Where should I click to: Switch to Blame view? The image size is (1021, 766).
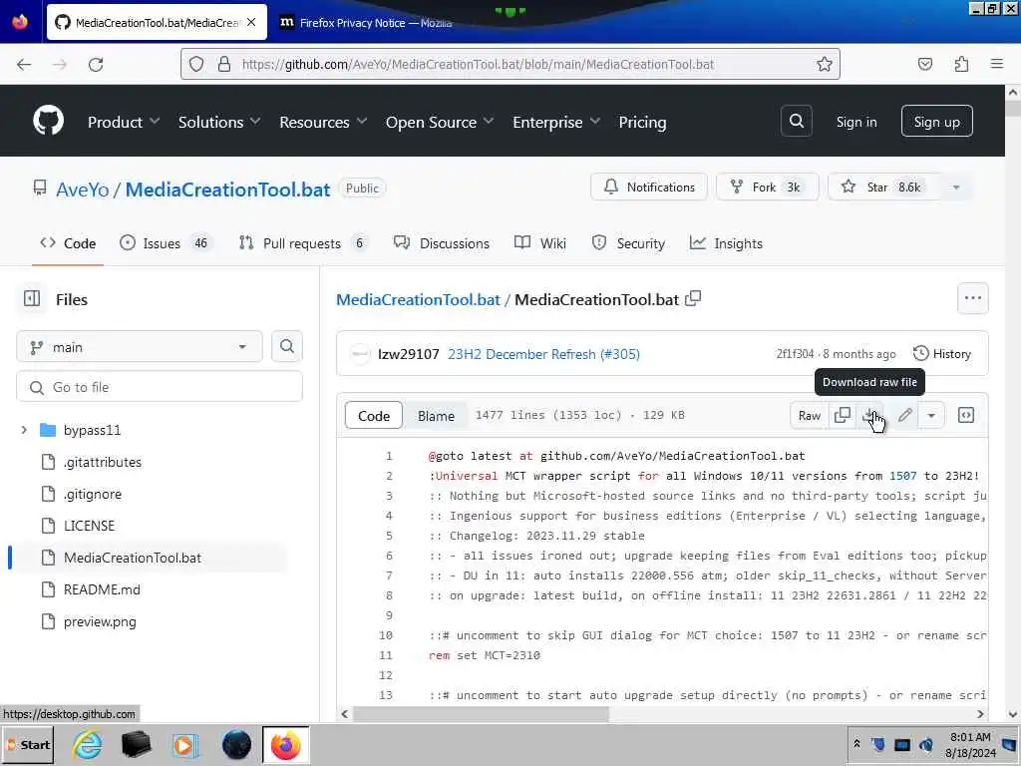point(436,416)
